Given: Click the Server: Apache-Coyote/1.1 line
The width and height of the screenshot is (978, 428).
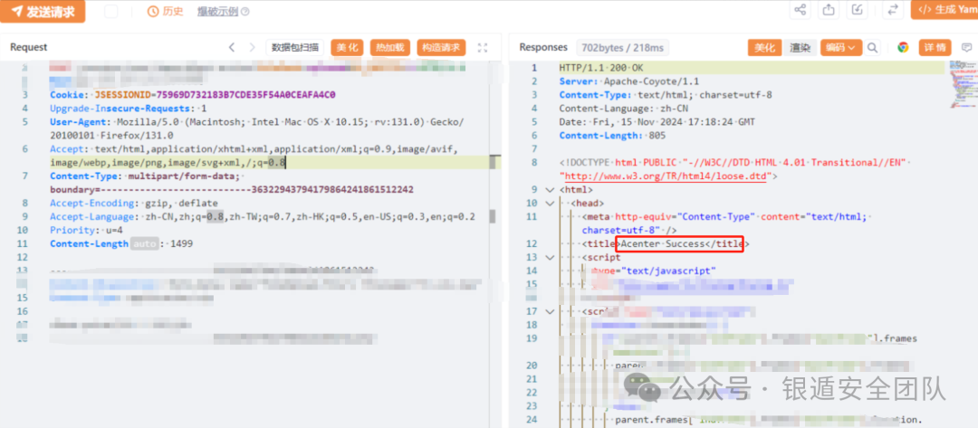Looking at the screenshot, I should coord(629,81).
